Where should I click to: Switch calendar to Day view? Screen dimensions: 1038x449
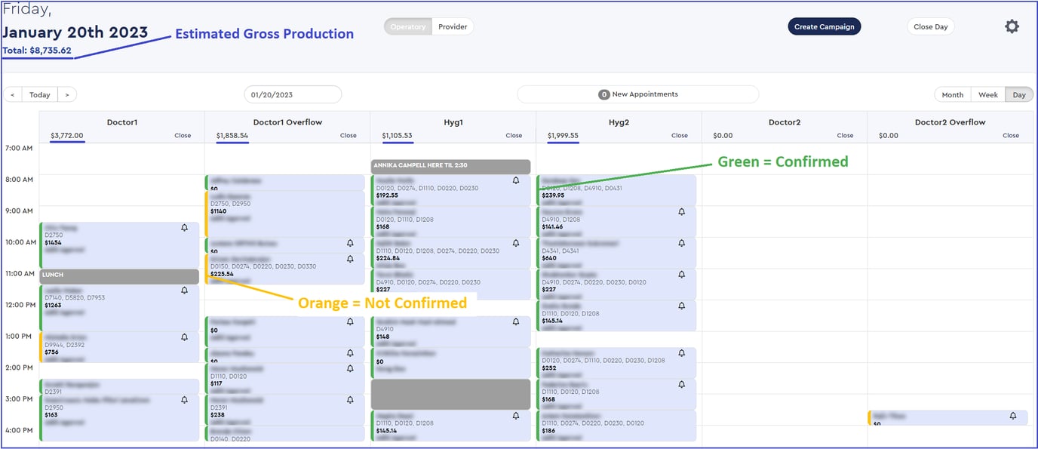pyautogui.click(x=1019, y=95)
